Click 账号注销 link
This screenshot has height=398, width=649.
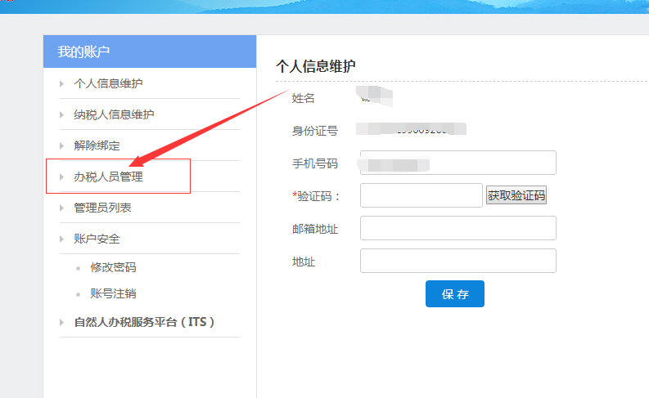(x=113, y=293)
